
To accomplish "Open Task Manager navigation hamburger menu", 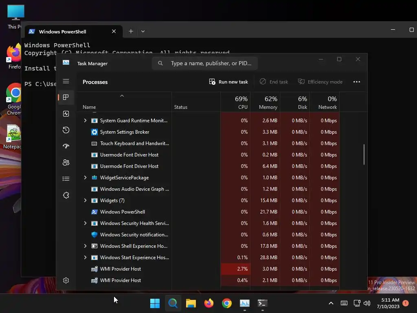I will point(66,81).
